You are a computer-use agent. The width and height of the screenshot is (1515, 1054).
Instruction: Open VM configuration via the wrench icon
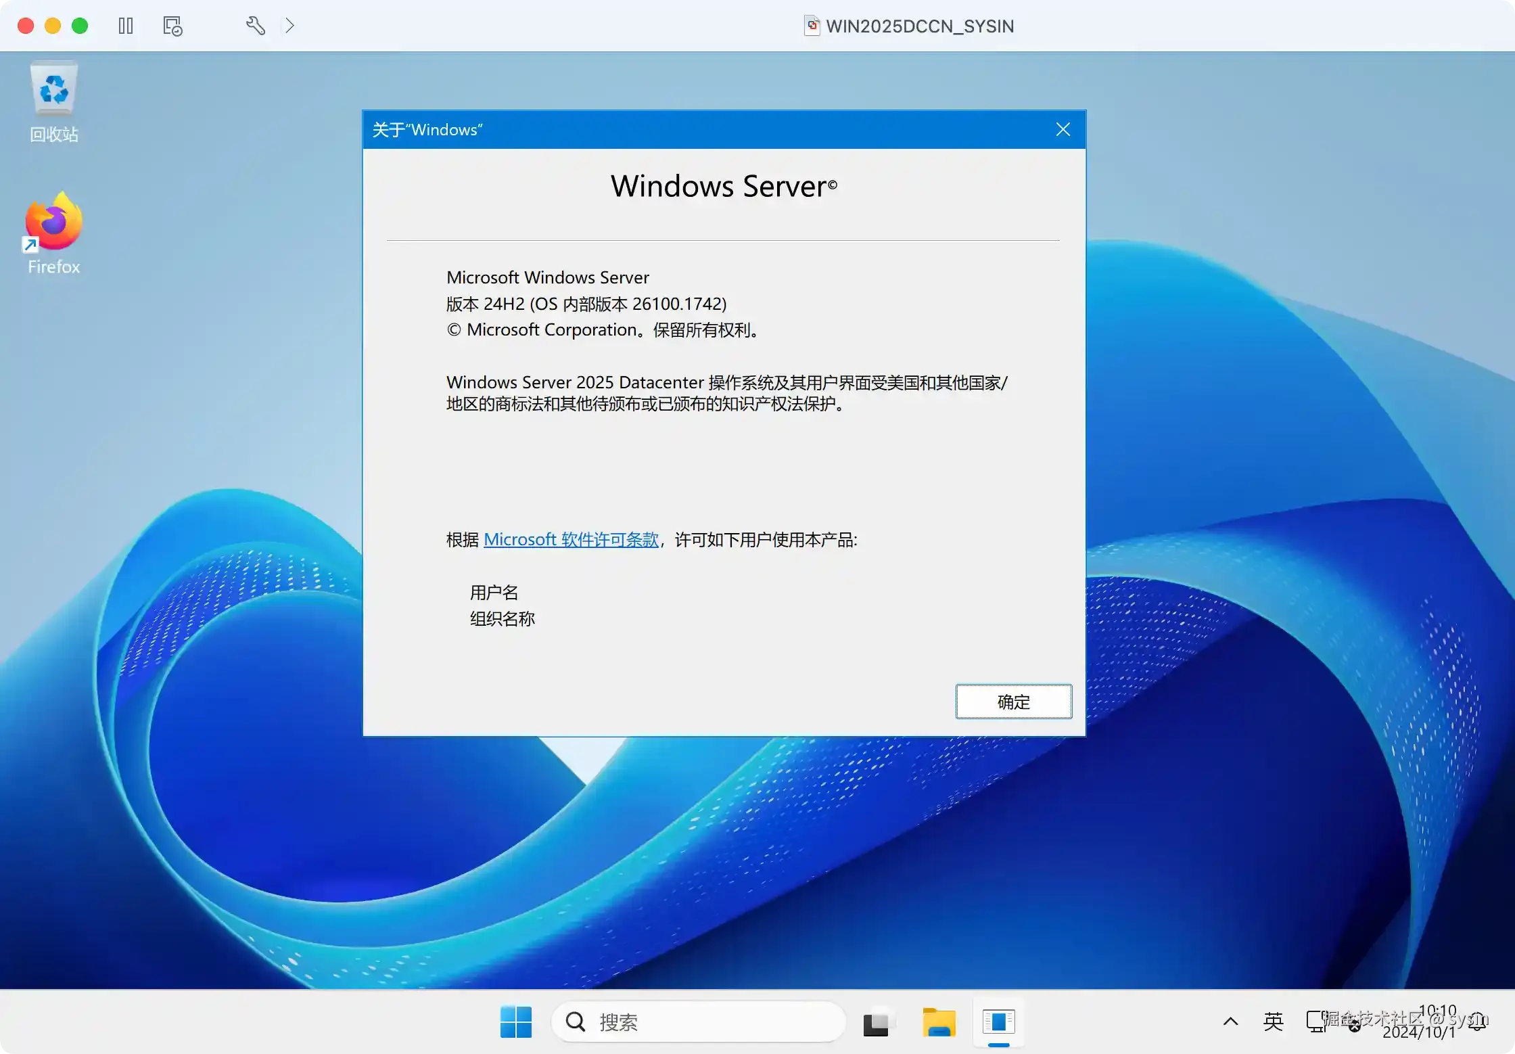point(255,25)
